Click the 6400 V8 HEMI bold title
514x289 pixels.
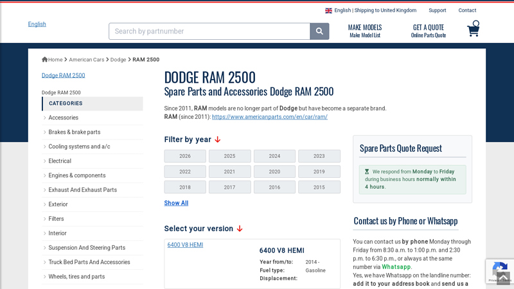tap(281, 250)
